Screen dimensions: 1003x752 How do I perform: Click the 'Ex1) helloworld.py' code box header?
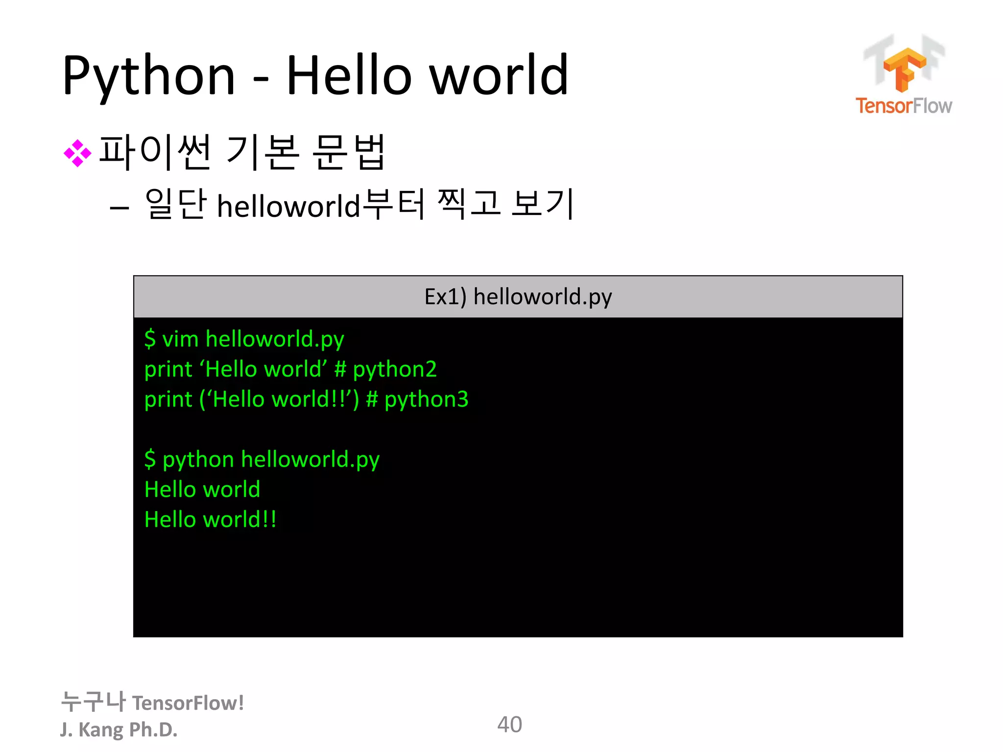[518, 297]
